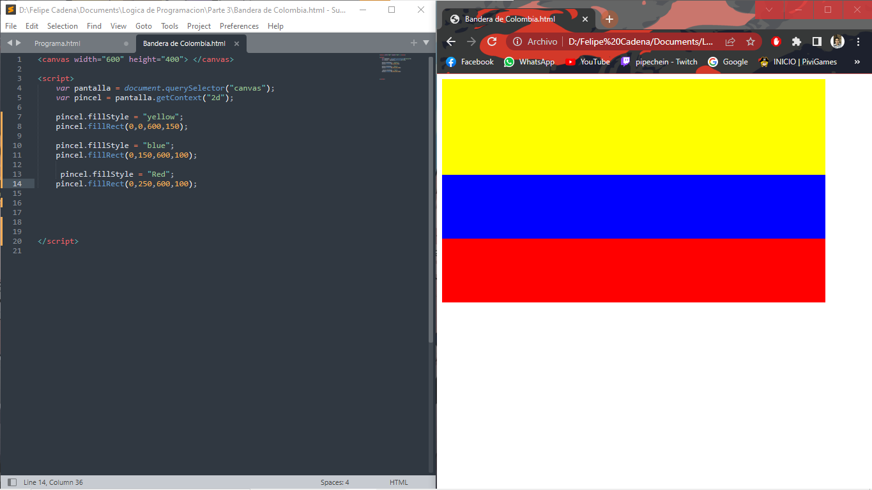Open the Find menu

94,26
